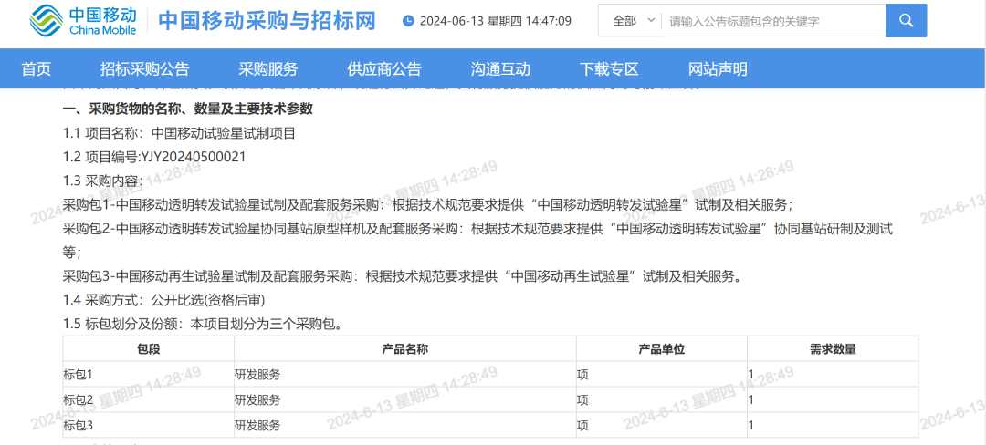This screenshot has height=445, width=986.
Task: Focus the keyword search input field
Action: coord(773,21)
